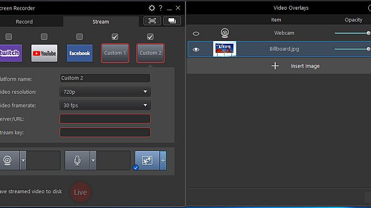This screenshot has height=208, width=371.
Task: Start streaming with the Live button
Action: pyautogui.click(x=81, y=192)
